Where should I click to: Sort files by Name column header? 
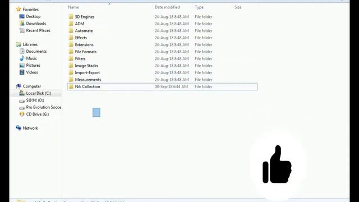[x=73, y=7]
